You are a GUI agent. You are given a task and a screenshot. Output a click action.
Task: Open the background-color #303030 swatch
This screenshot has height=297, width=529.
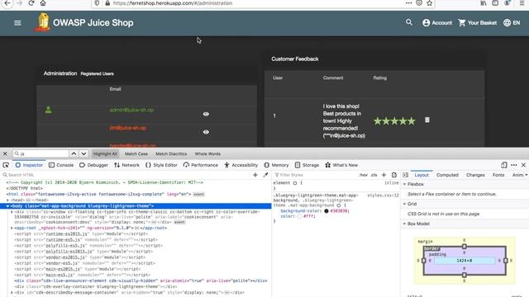click(326, 211)
